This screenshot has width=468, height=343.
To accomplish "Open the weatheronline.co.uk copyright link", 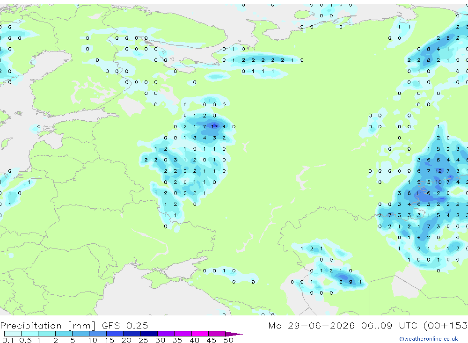I will pos(428,339).
